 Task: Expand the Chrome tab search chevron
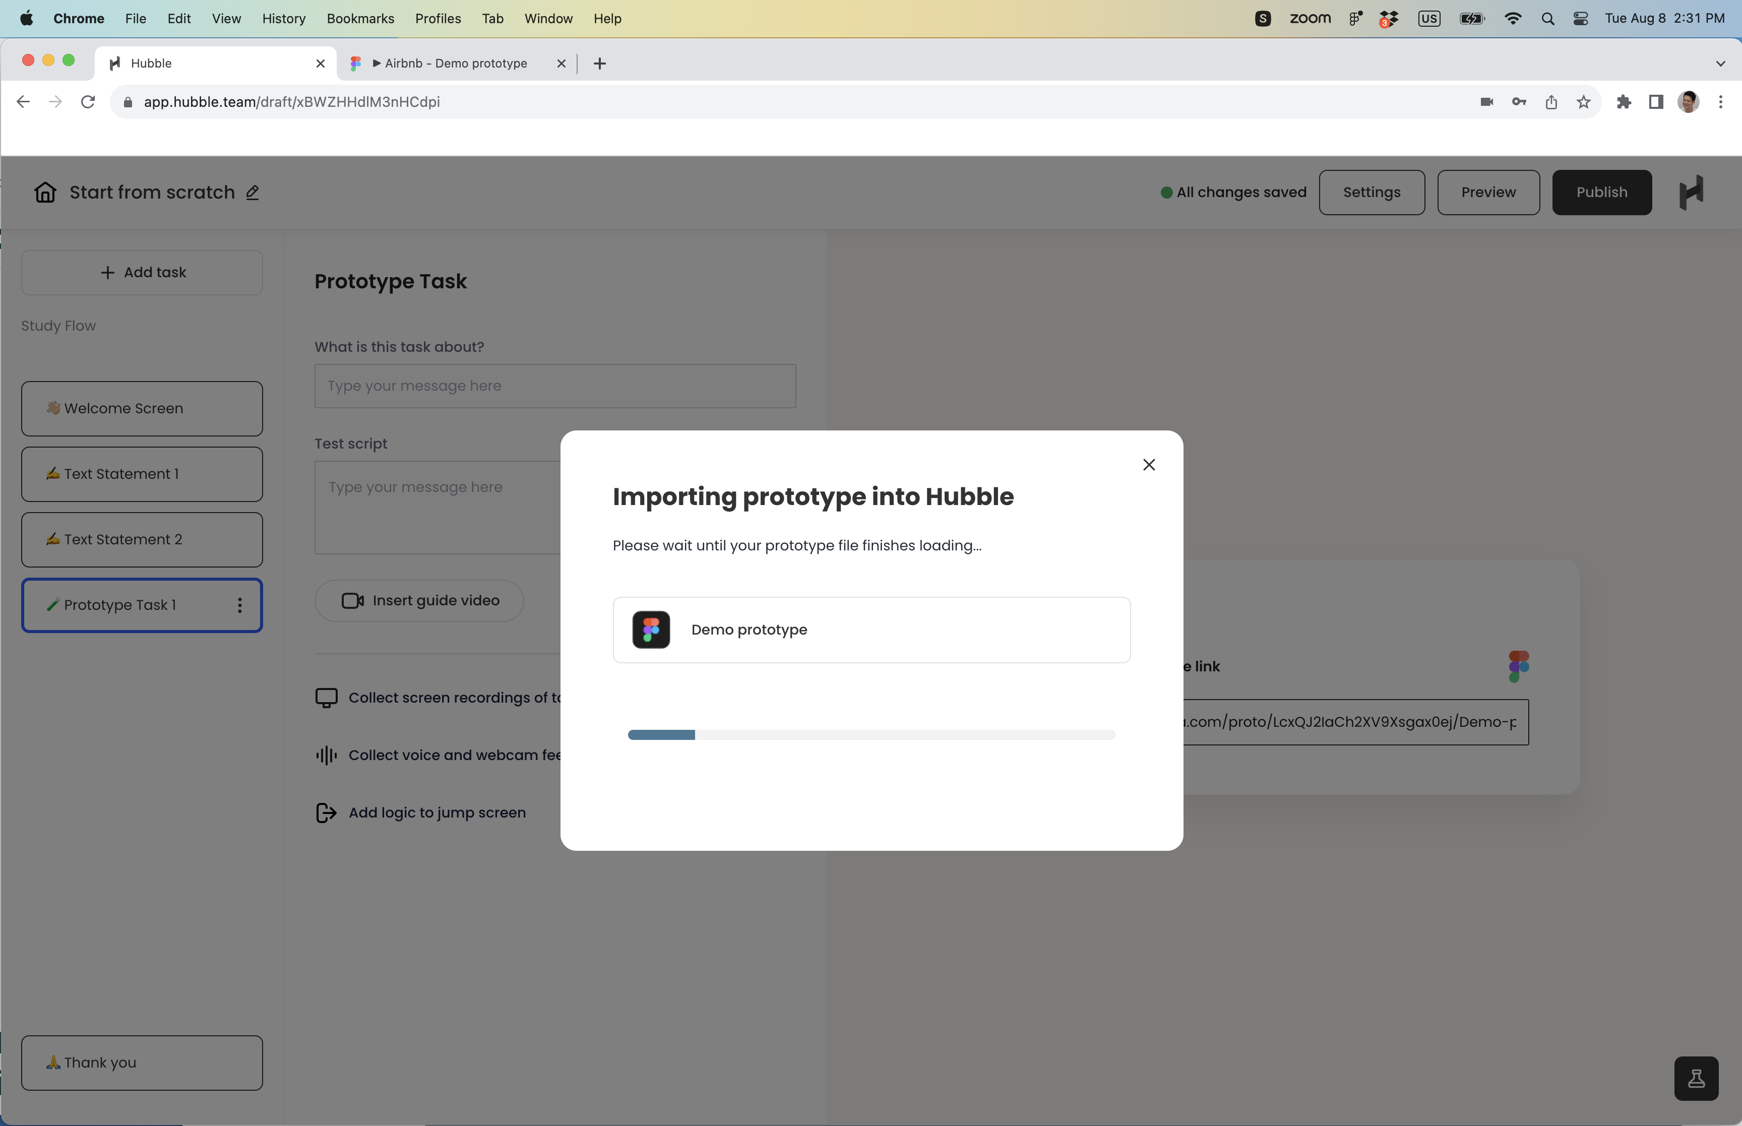tap(1720, 64)
